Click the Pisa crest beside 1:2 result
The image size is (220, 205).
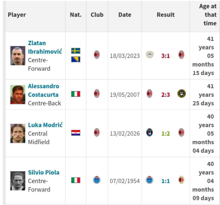150,133
